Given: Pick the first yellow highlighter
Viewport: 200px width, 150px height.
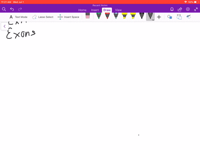Looking at the screenshot, I should coord(125,16).
